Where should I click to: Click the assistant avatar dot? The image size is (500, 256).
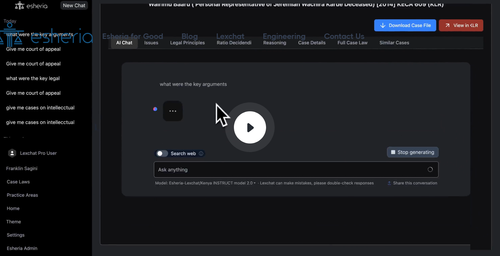155,109
